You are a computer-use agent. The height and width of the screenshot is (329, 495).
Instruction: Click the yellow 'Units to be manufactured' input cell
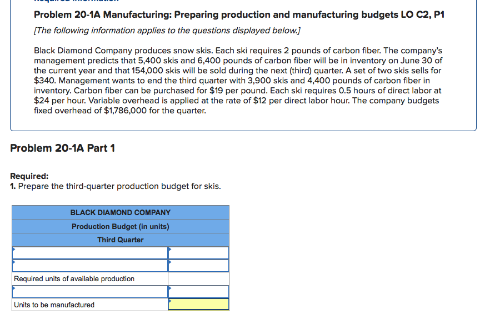199,305
